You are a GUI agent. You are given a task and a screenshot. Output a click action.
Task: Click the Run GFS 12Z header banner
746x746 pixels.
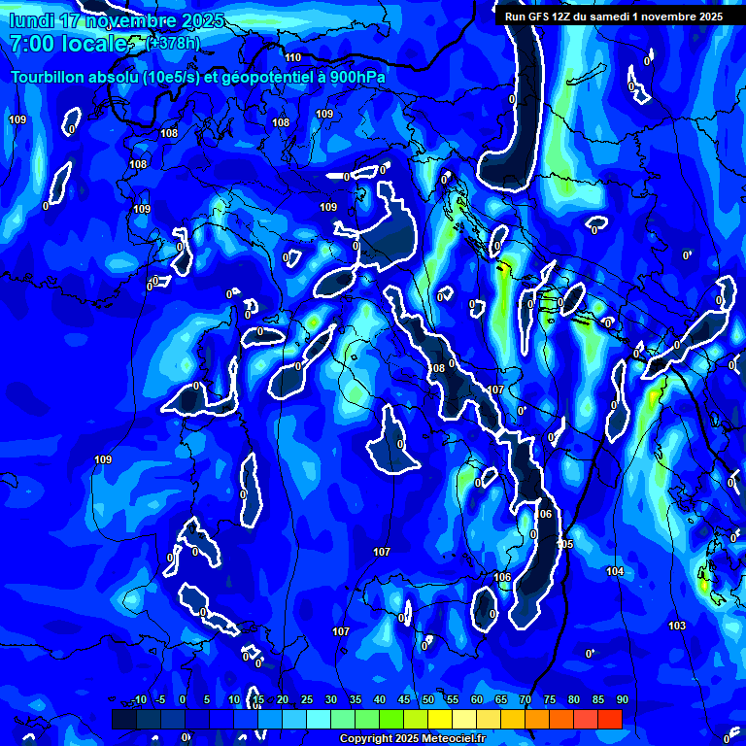coord(613,17)
